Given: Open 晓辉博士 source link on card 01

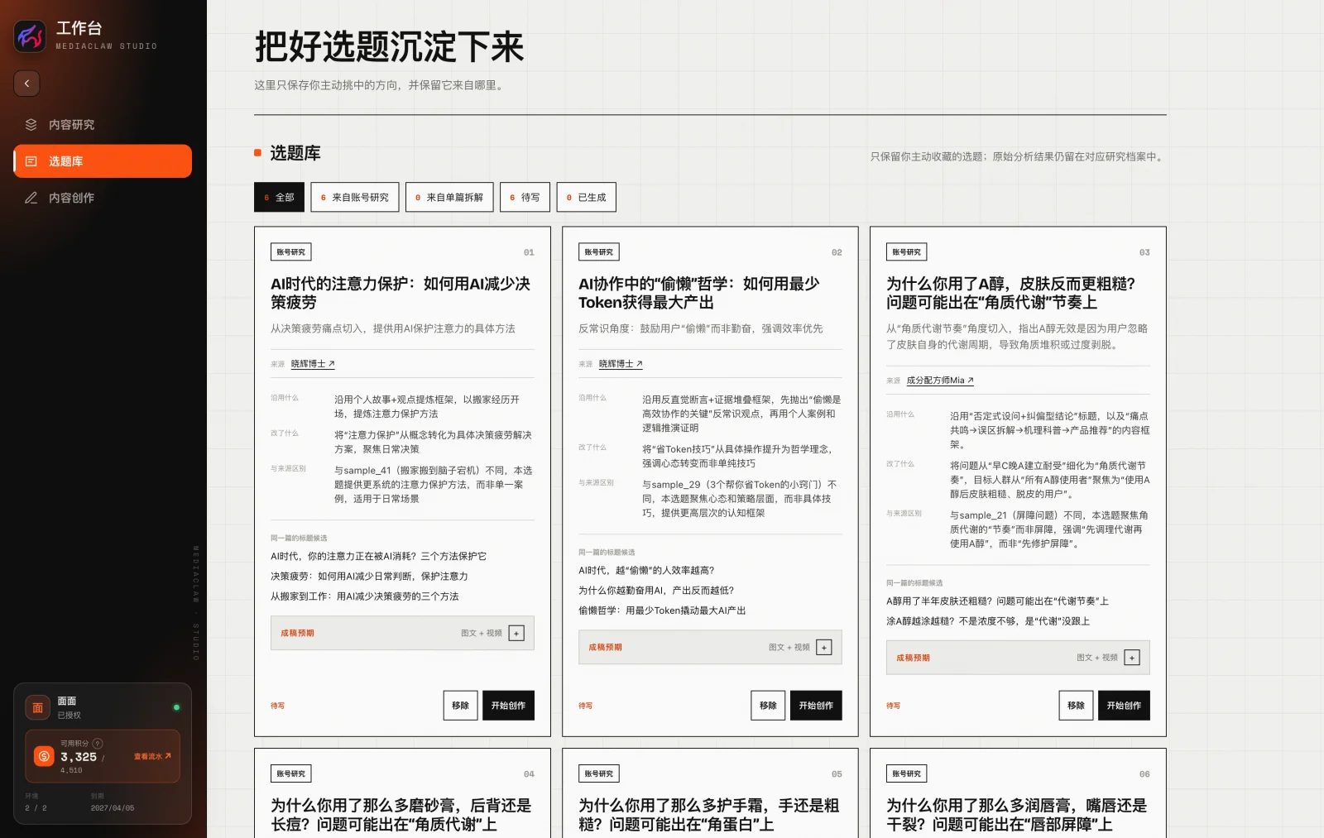Looking at the screenshot, I should [x=313, y=364].
